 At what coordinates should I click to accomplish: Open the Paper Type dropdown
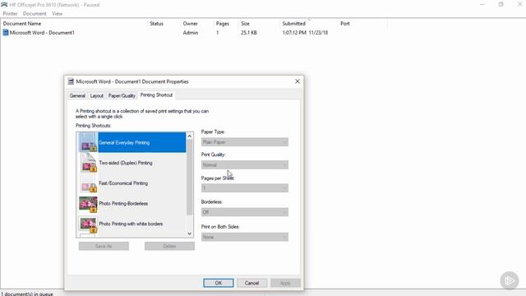pos(245,142)
